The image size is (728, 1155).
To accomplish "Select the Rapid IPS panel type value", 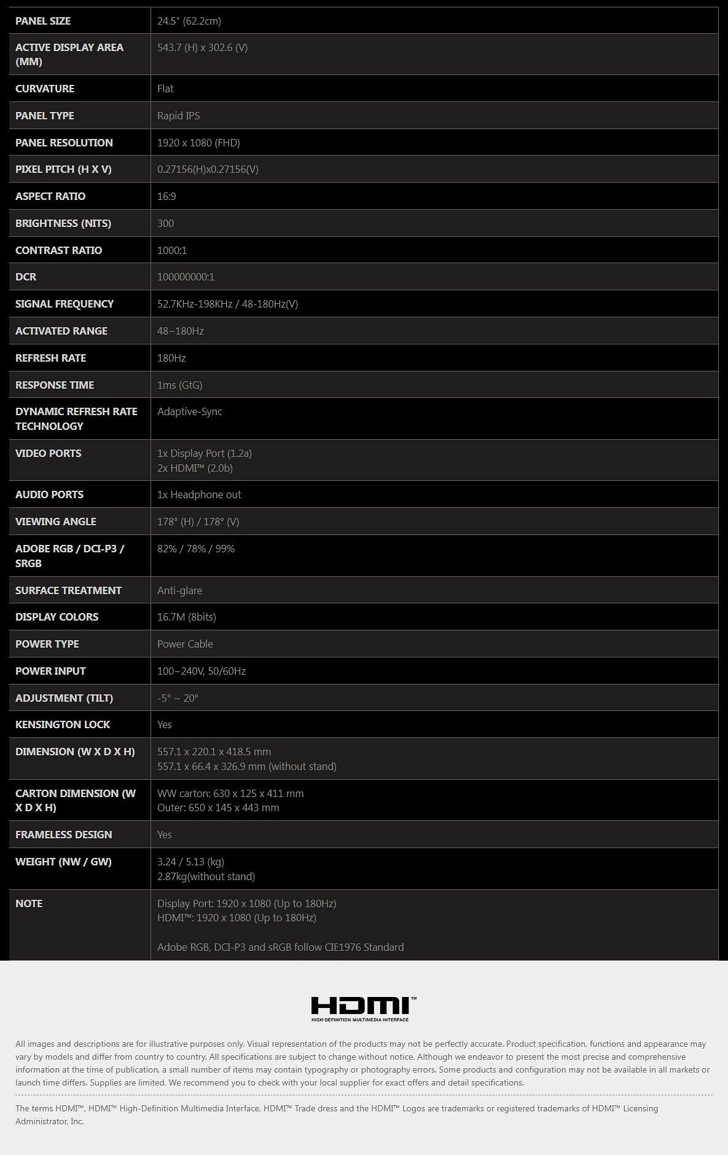I will click(178, 116).
